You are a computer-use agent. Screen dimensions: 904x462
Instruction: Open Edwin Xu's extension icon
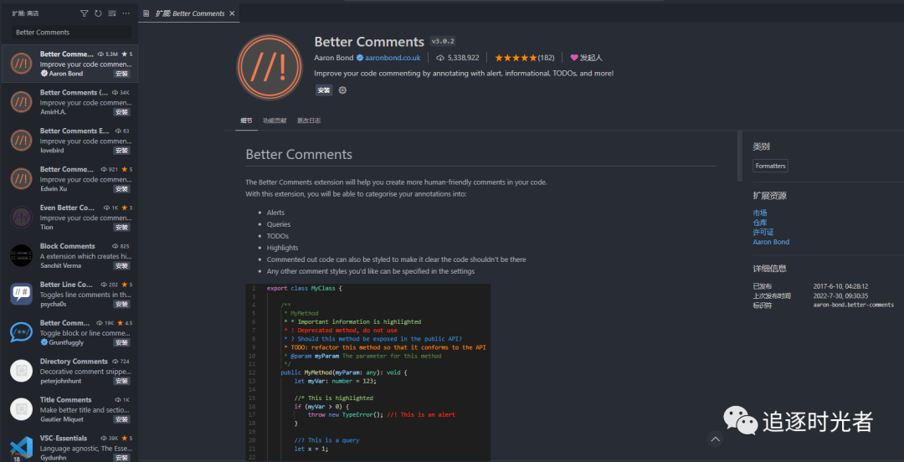click(21, 179)
